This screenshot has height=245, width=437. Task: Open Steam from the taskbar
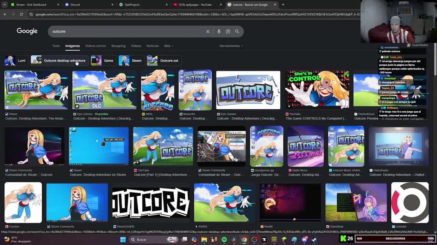[314, 240]
